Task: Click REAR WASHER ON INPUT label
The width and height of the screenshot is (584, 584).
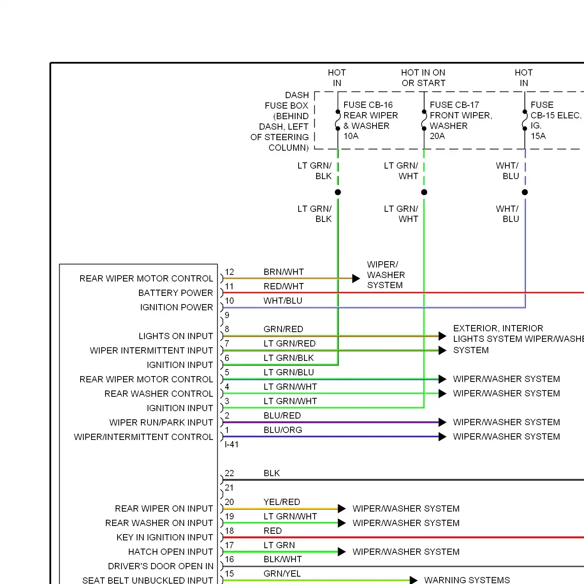Action: point(159,523)
